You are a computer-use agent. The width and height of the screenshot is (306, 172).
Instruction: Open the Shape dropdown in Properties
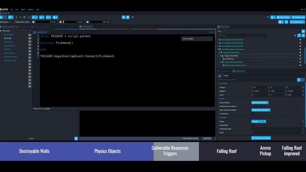tap(259, 121)
